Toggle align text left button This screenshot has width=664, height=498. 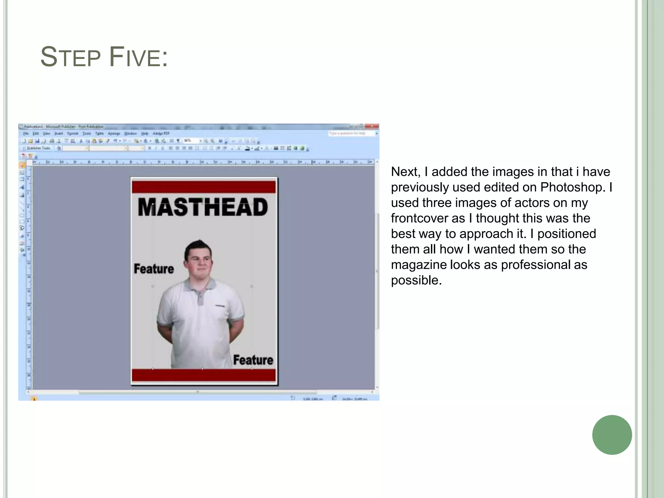point(171,148)
